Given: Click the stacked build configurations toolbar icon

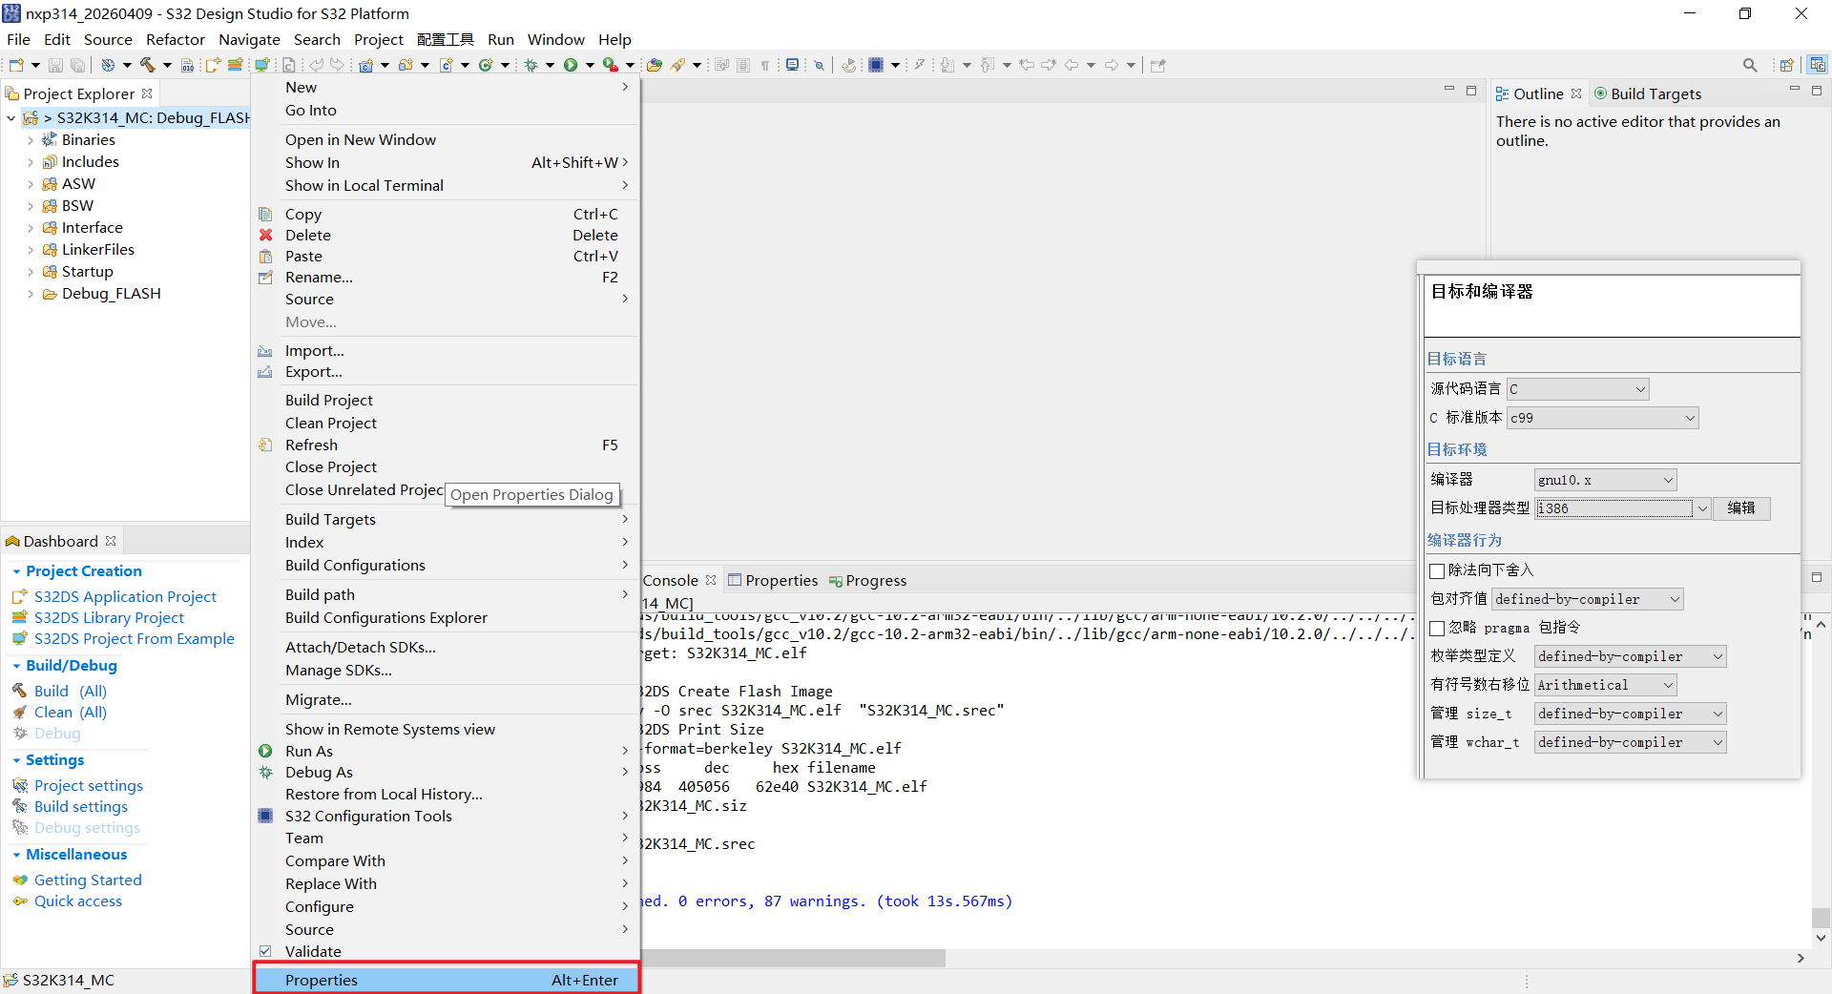Looking at the screenshot, I should [x=235, y=65].
